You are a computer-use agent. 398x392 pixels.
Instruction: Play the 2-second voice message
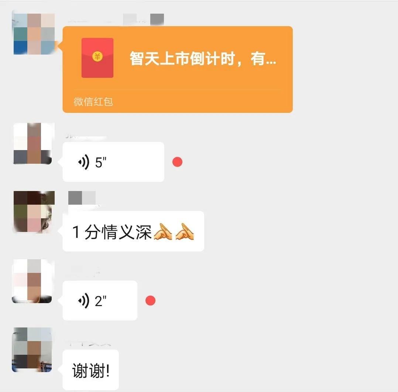[x=100, y=301]
